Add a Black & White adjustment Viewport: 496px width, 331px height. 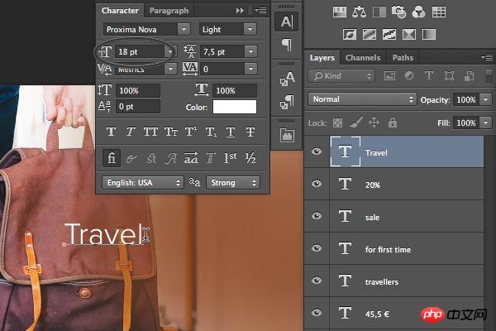pos(379,12)
